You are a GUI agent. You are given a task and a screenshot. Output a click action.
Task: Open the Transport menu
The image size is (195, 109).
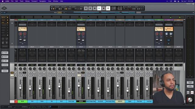point(34,1)
